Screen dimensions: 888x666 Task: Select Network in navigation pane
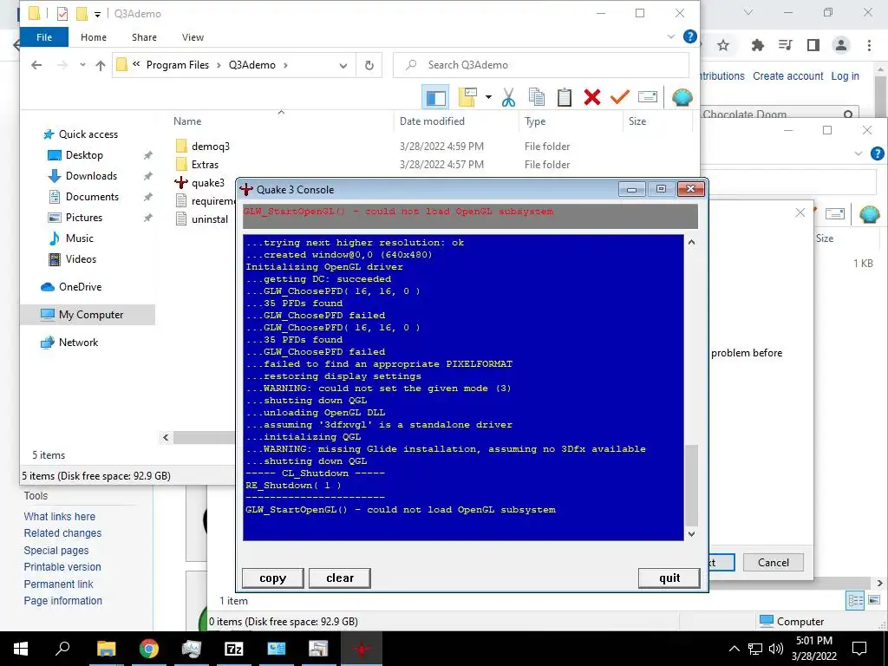(78, 342)
